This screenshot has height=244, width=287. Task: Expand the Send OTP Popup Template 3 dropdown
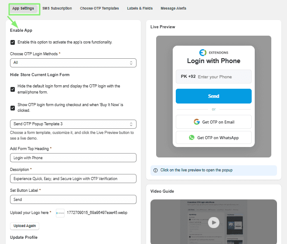click(73, 124)
